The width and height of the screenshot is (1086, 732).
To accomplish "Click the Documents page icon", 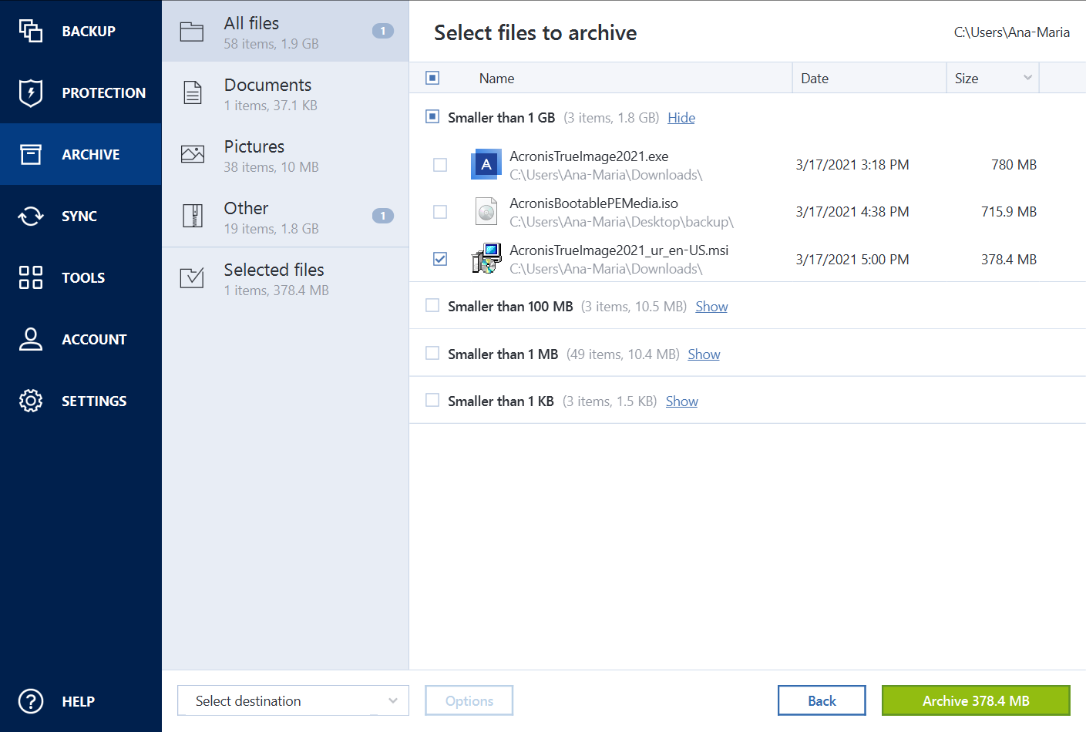I will [193, 92].
